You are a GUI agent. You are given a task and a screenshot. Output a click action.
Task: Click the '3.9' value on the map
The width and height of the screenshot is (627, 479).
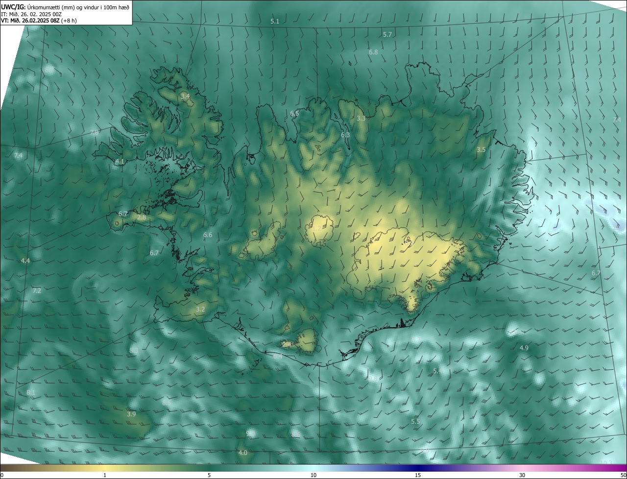[x=131, y=414]
